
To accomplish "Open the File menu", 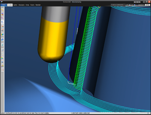I will click(x=4, y=5).
